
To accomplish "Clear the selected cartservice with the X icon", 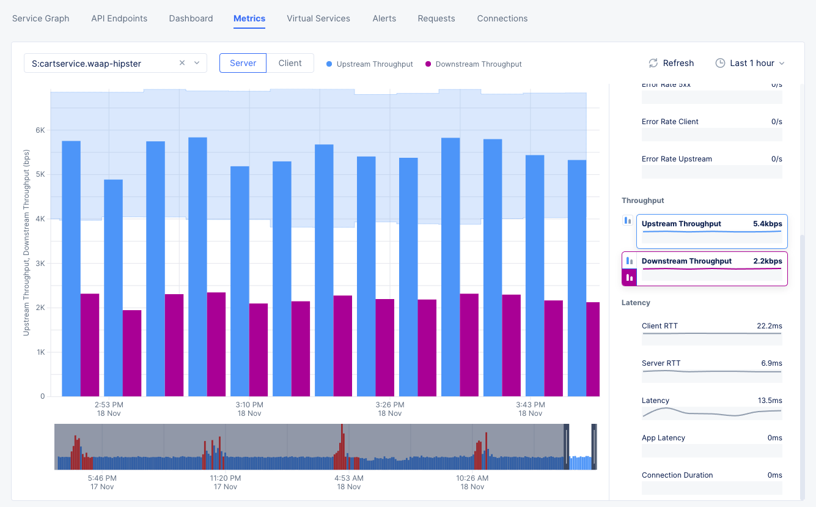I will tap(182, 63).
